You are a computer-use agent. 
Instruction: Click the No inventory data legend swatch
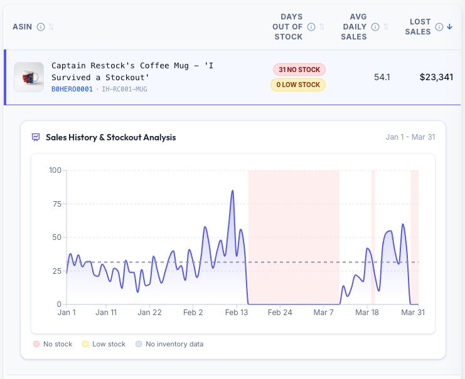click(x=139, y=344)
